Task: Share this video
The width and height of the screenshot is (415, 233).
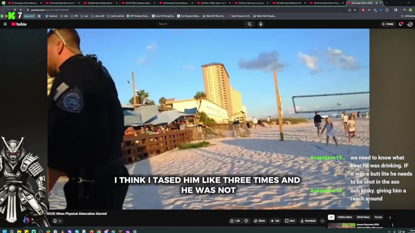Action: (259, 221)
